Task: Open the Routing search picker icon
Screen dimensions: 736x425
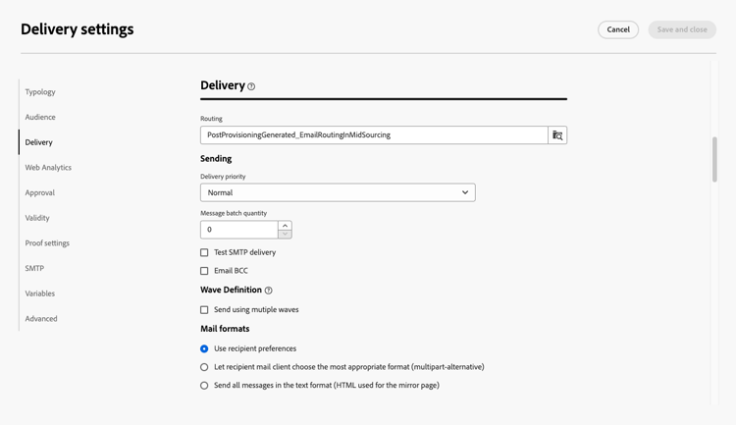Action: [x=557, y=135]
